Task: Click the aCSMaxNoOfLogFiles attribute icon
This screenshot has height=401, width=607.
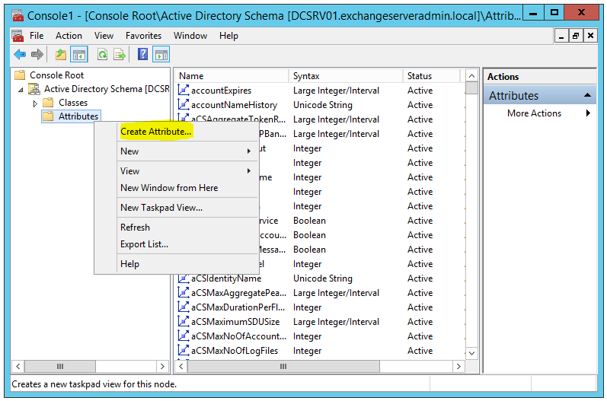Action: click(183, 351)
